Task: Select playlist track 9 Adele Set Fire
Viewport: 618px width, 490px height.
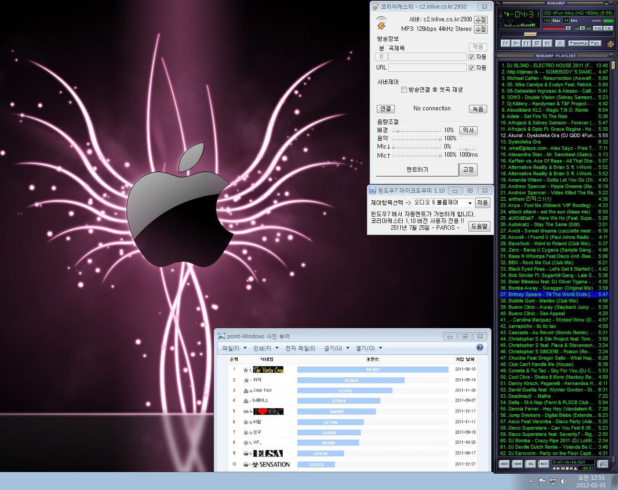Action: coord(554,116)
